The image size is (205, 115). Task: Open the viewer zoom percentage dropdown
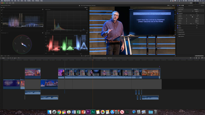pos(169,5)
